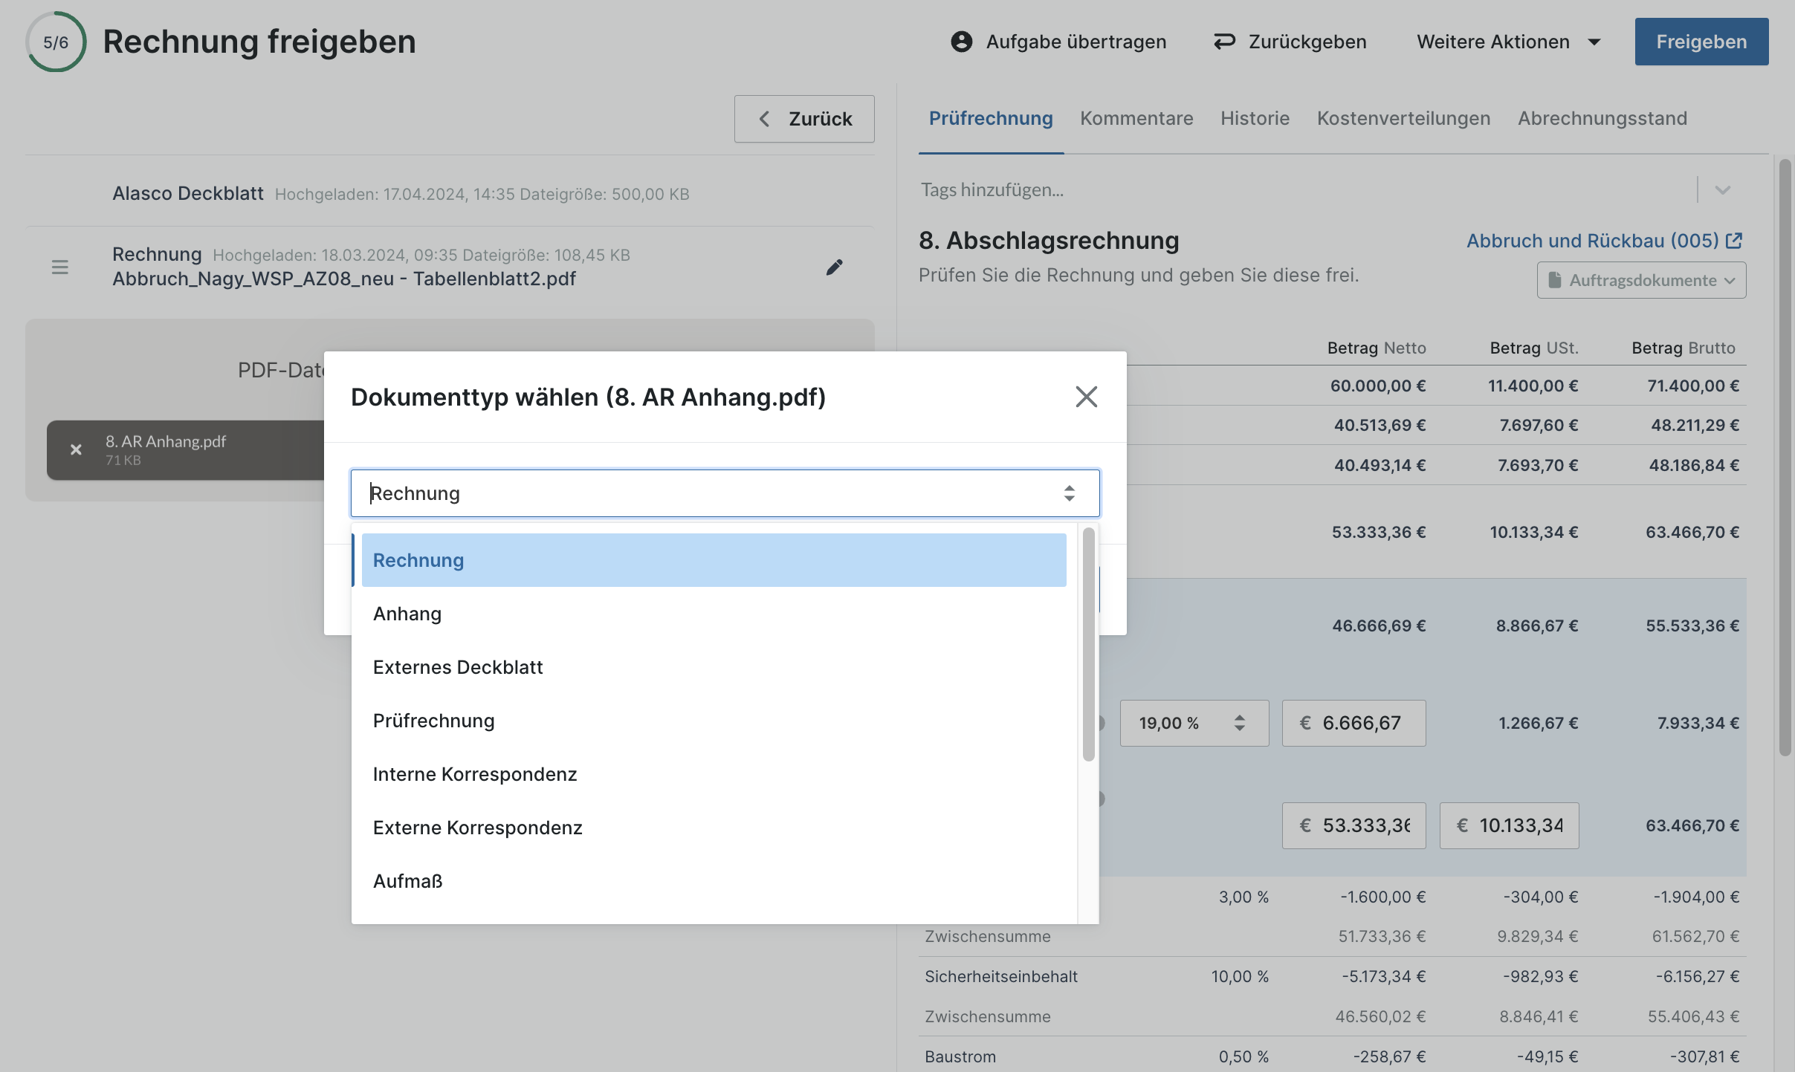Click the right panel vertical scrollbar
The width and height of the screenshot is (1795, 1072).
click(x=1785, y=458)
